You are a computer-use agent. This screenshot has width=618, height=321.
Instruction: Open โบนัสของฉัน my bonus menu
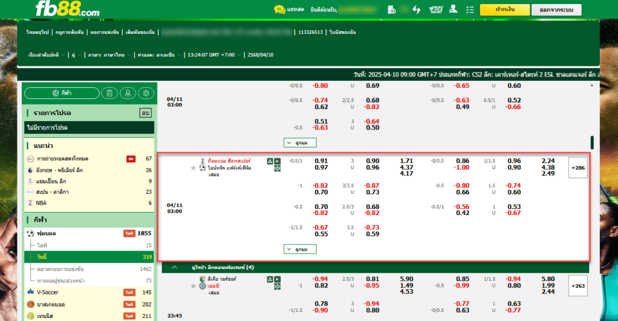343,33
